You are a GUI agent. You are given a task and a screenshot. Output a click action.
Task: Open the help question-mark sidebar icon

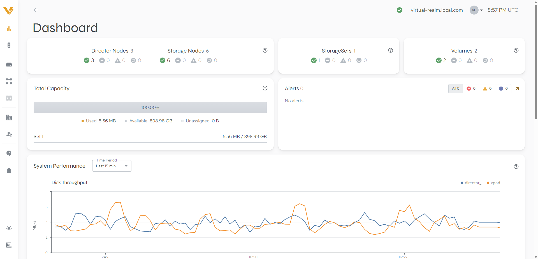(9, 153)
